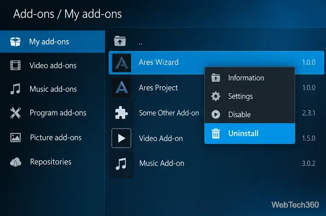Open the Repositories category
The image size is (326, 216).
click(x=52, y=162)
